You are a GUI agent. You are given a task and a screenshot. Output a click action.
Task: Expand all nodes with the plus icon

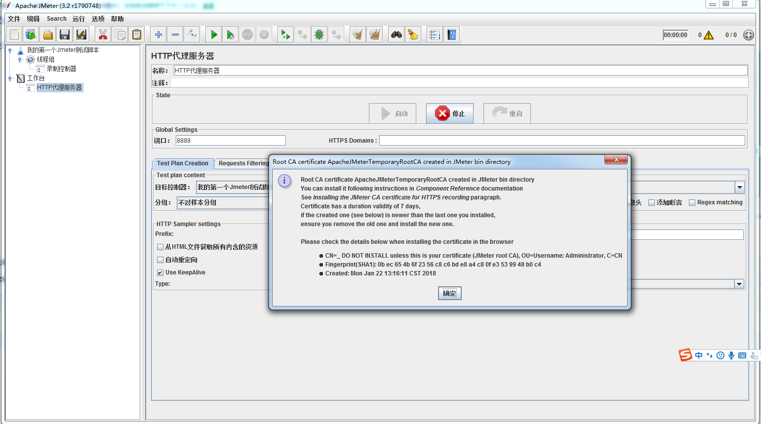pos(159,35)
